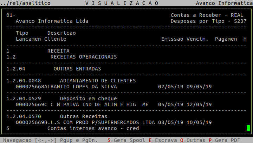The width and height of the screenshot is (253, 143).
Task: Click P=Gera PDF option
Action: [x=225, y=140]
